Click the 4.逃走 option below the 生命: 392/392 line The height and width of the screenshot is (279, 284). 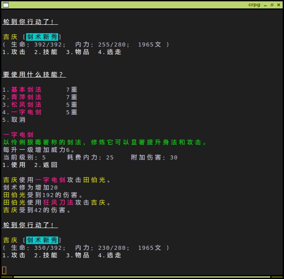coord(110,52)
